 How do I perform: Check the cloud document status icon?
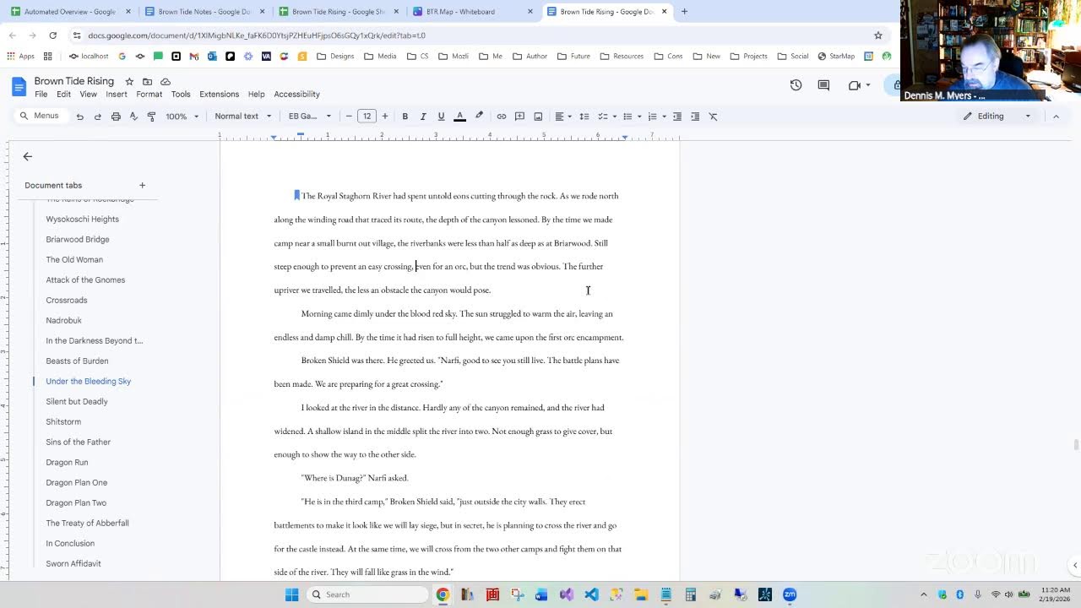click(x=166, y=81)
